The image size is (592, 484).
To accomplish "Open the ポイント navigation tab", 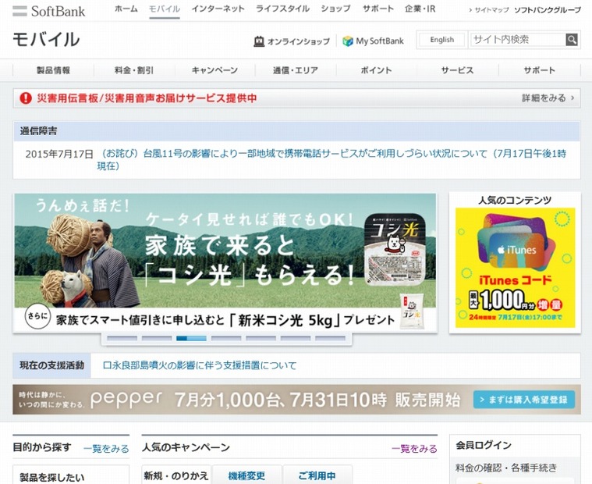I will (x=377, y=70).
